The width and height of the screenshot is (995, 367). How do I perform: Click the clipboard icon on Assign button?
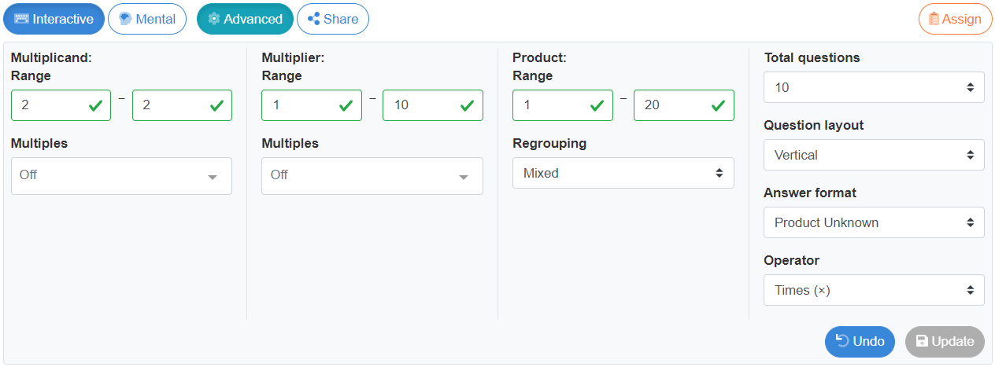(x=934, y=19)
